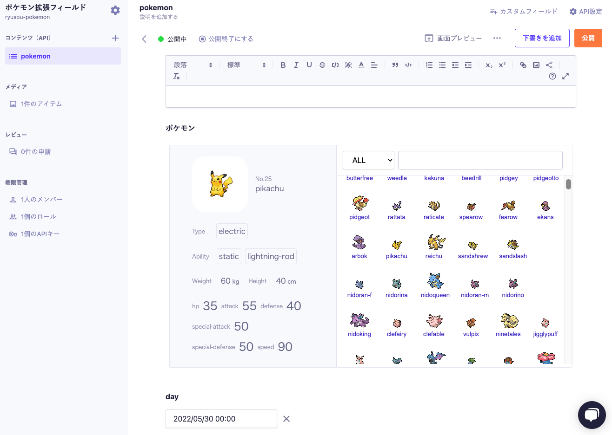Open service settings gear icon
Image resolution: width=612 pixels, height=435 pixels.
tap(115, 10)
